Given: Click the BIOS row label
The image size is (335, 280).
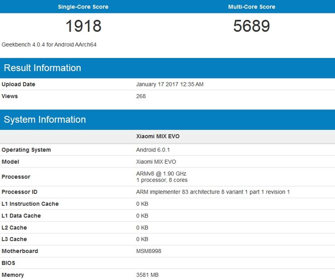Looking at the screenshot, I should pyautogui.click(x=8, y=263).
